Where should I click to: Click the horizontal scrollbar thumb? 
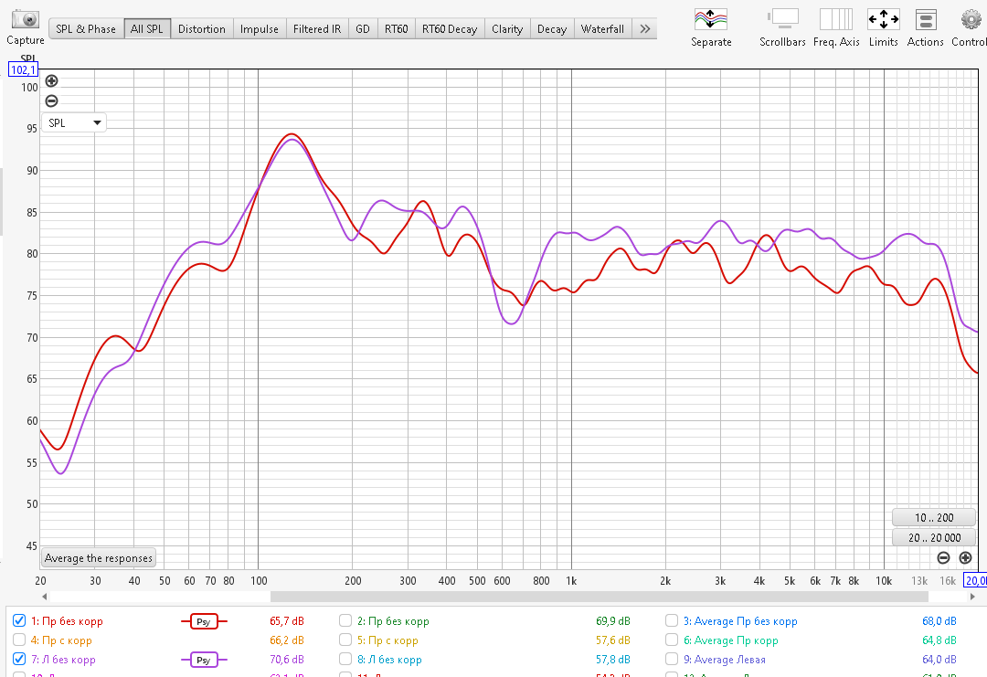click(600, 596)
